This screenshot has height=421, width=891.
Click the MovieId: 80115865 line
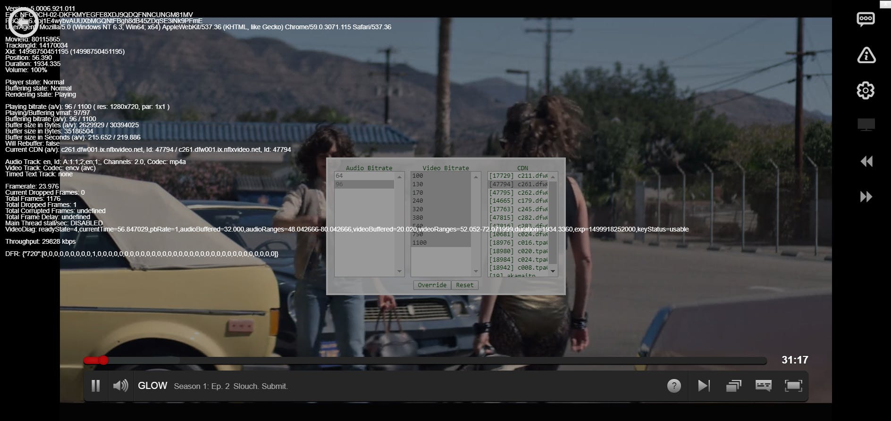pos(33,39)
